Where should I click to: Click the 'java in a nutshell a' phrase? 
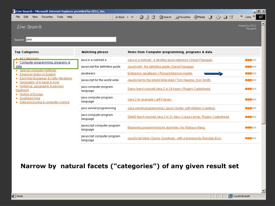94,60
